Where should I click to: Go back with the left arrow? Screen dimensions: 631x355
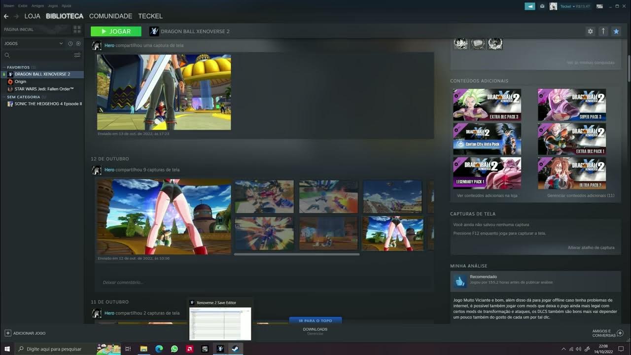(6, 16)
